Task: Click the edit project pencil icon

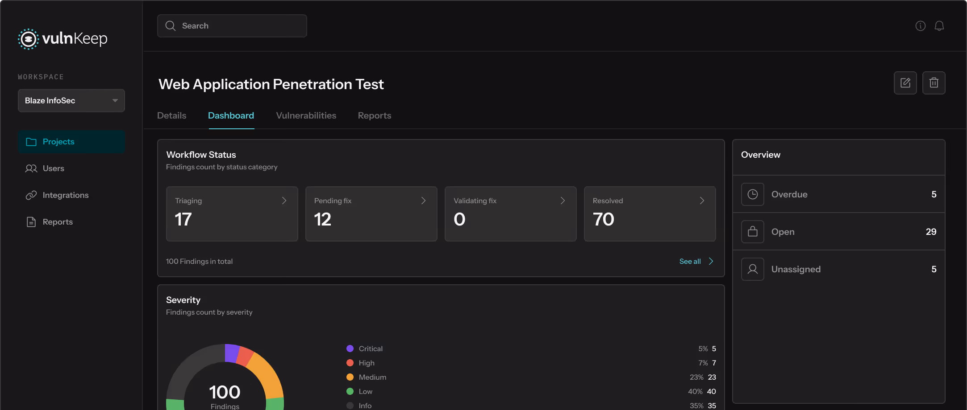Action: click(905, 83)
